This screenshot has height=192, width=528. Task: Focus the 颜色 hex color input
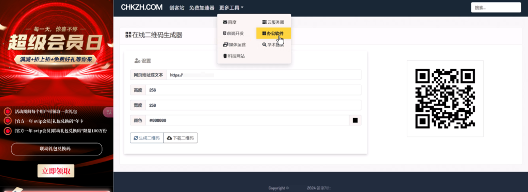click(x=247, y=120)
